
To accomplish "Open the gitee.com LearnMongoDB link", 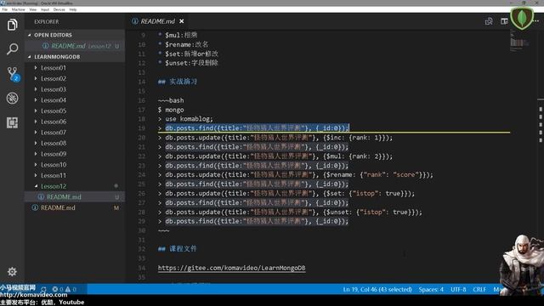I will [232, 268].
